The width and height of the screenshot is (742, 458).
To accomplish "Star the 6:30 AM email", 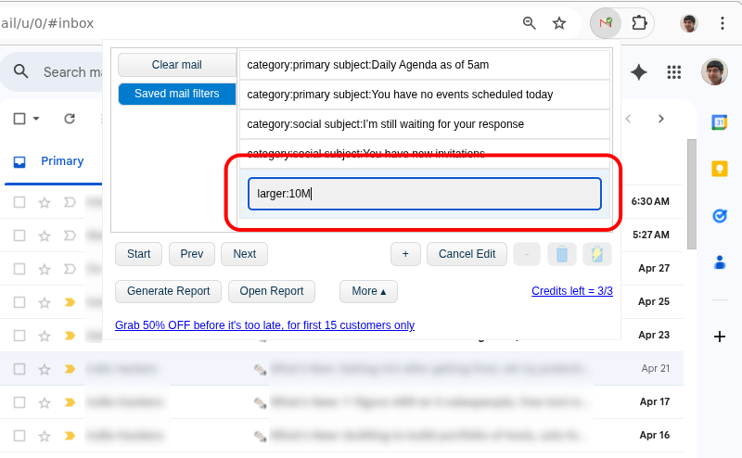I will point(45,202).
